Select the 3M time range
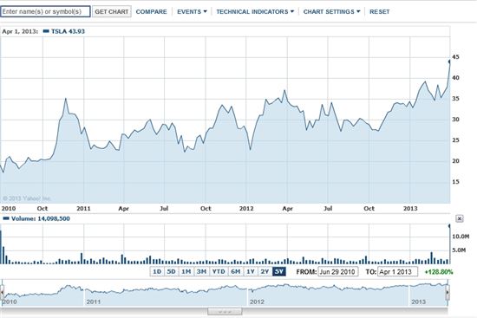The image size is (477, 318). pyautogui.click(x=201, y=271)
